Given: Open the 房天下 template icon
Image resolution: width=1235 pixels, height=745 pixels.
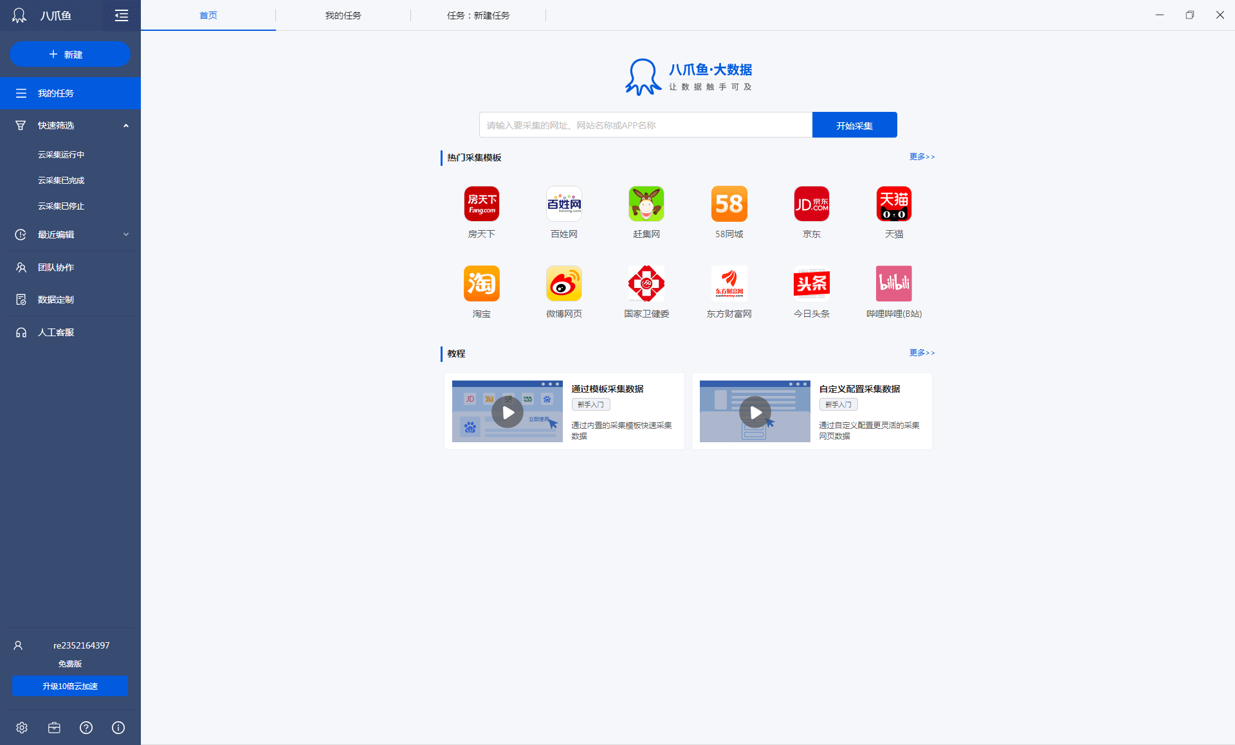Looking at the screenshot, I should click(x=481, y=204).
